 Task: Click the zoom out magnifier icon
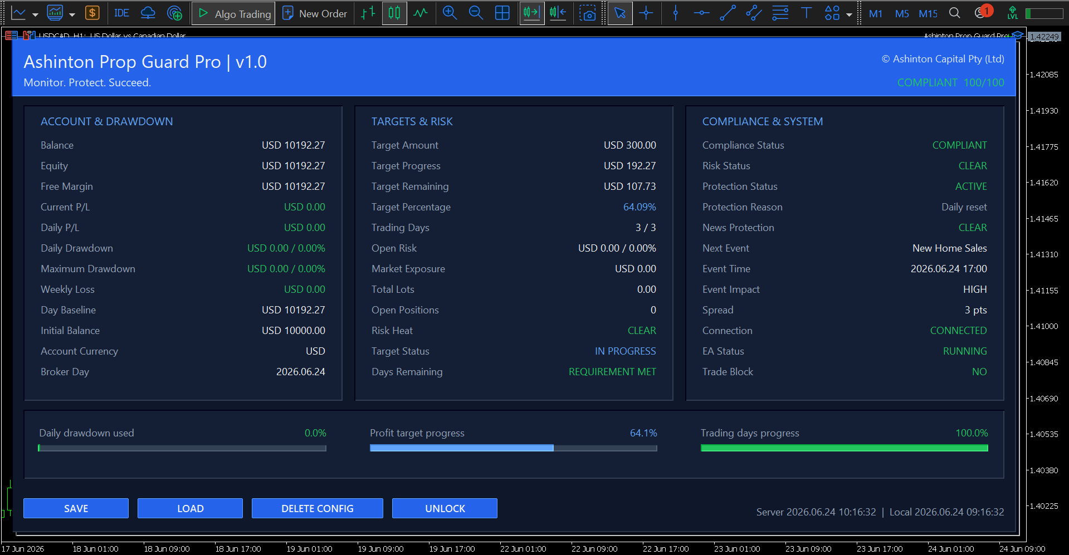476,13
